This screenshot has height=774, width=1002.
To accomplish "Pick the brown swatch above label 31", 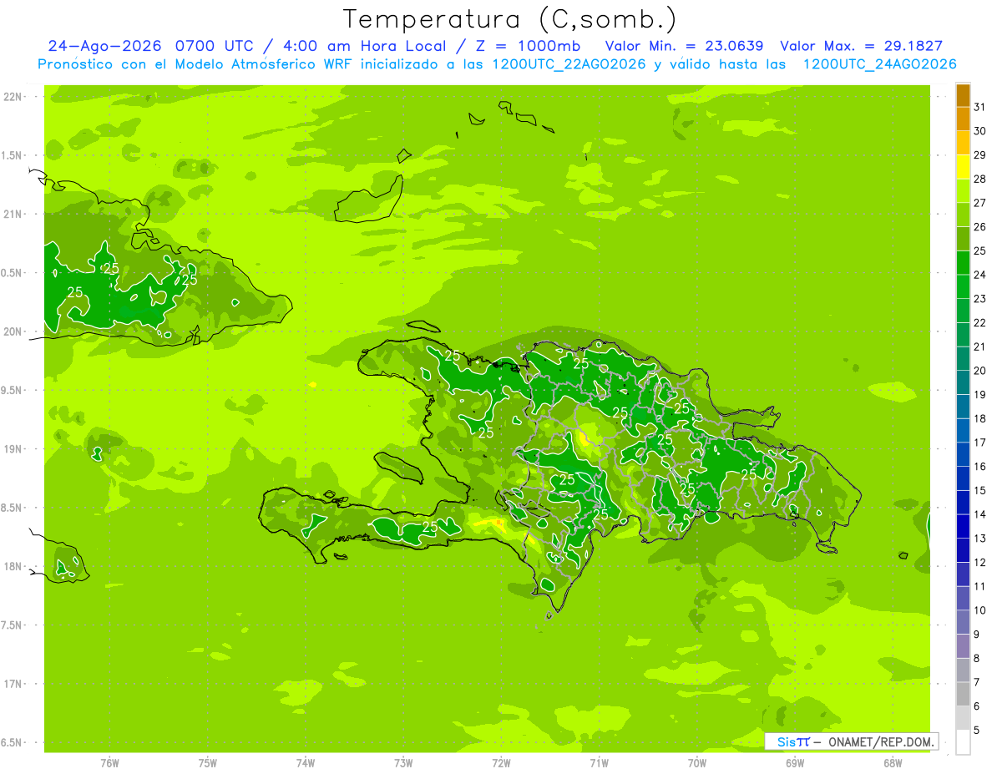I will click(x=964, y=96).
